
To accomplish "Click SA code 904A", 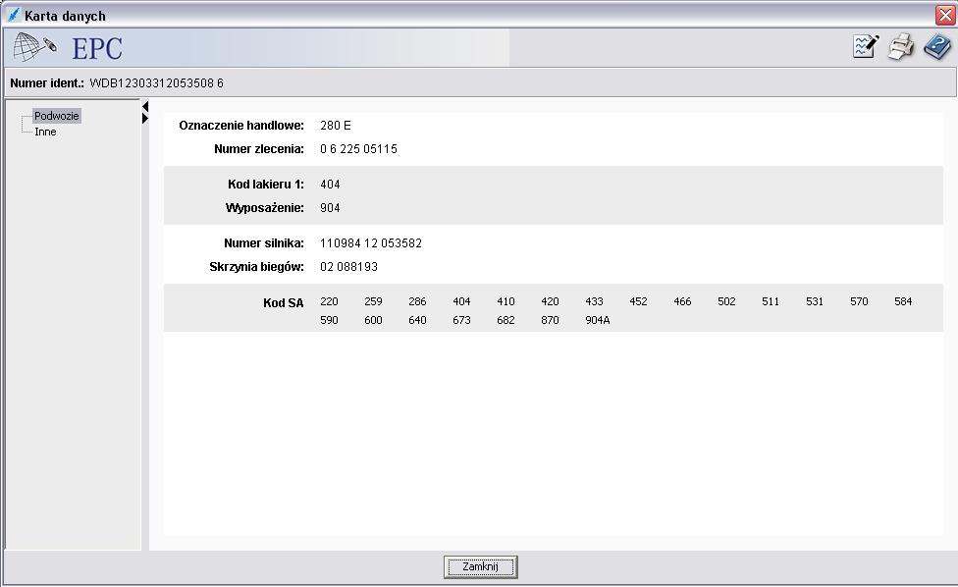I will point(597,320).
